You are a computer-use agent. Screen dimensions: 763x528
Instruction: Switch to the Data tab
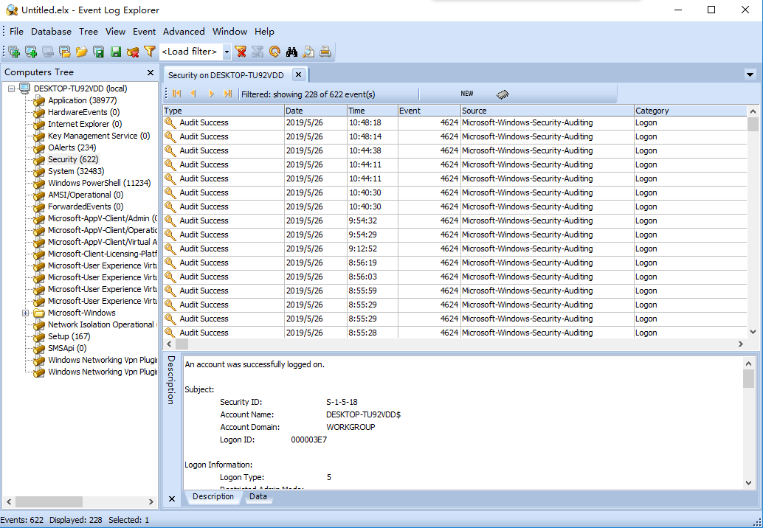point(258,497)
